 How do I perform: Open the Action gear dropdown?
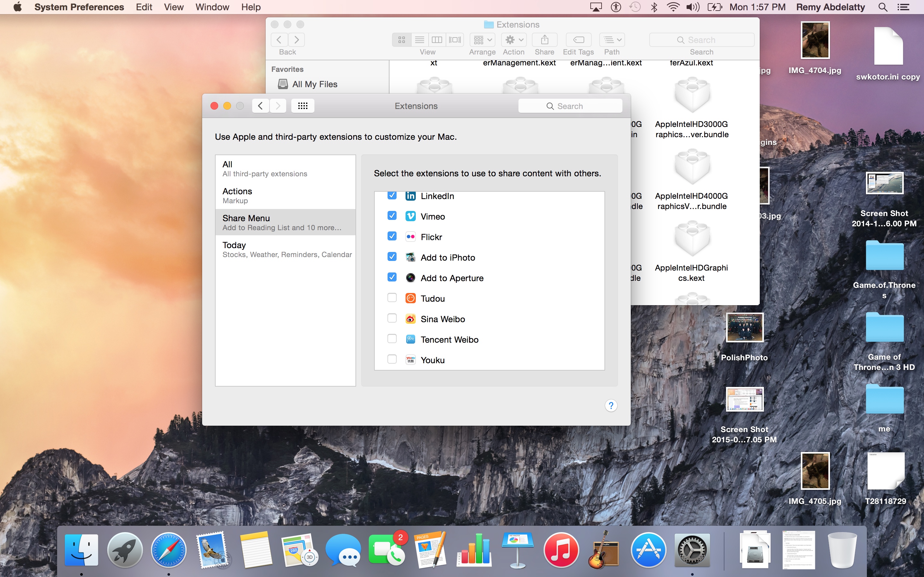(514, 40)
